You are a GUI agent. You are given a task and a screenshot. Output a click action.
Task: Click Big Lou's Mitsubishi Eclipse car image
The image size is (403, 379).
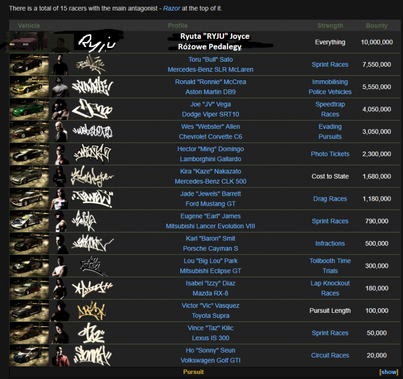click(29, 266)
